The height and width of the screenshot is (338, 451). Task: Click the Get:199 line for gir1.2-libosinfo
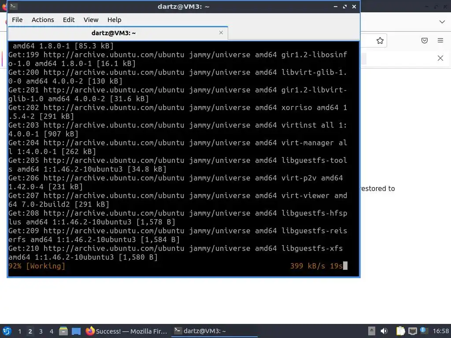pos(178,59)
